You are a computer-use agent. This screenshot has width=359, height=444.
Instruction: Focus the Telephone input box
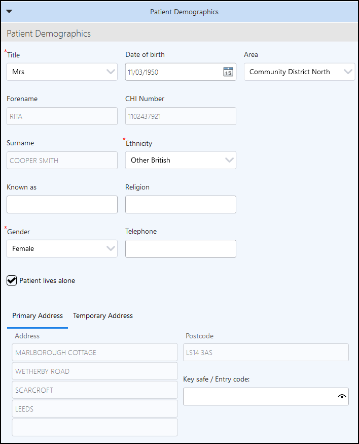tap(181, 248)
